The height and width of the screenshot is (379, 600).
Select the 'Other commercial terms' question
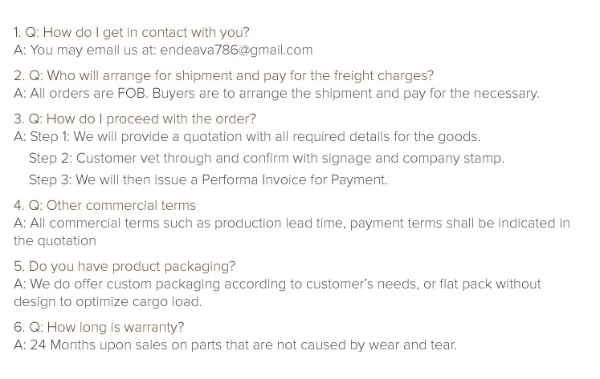tap(104, 205)
